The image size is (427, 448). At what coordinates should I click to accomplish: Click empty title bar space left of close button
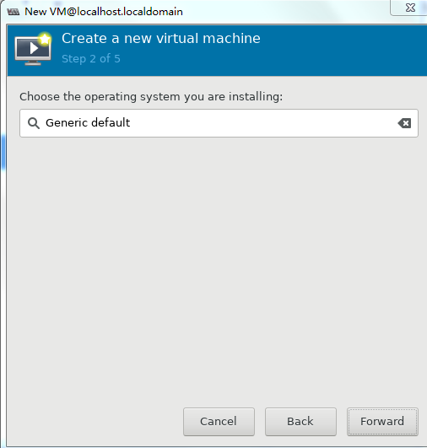point(286,12)
